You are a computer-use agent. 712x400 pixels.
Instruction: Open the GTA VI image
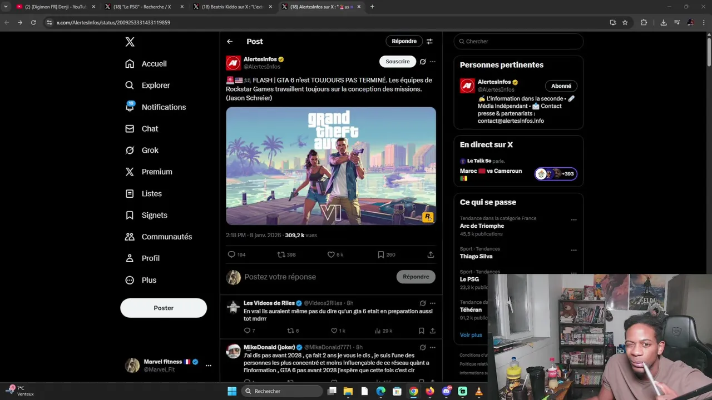coord(331,166)
